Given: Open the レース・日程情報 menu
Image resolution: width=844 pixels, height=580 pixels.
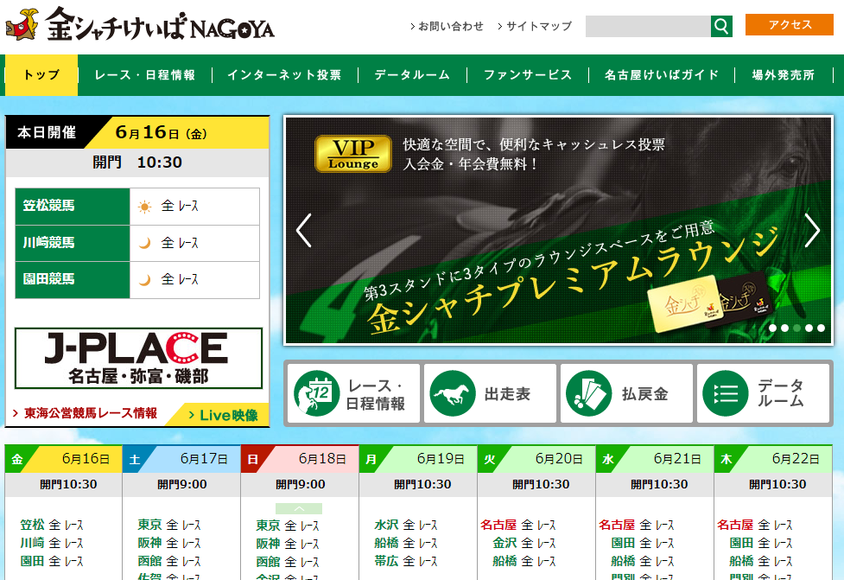Looking at the screenshot, I should click(145, 75).
